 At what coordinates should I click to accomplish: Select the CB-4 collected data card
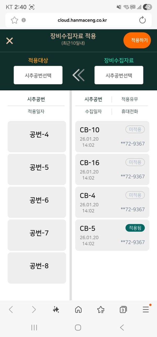click(112, 202)
